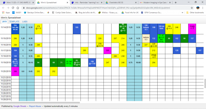Switch to the TEMPLATE sheet tab
This screenshot has width=206, height=109.
coord(14,21)
